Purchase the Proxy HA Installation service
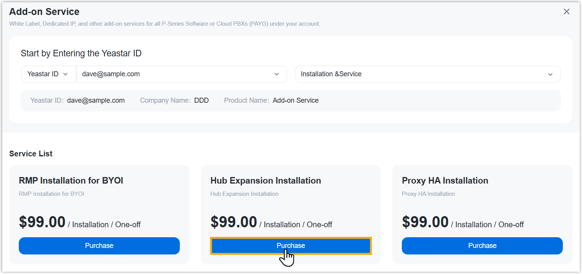 [482, 246]
